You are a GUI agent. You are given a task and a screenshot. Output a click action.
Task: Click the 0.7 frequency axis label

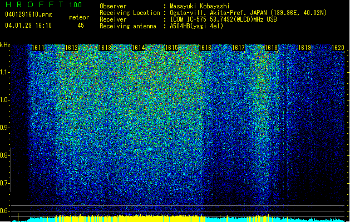pos(4,183)
